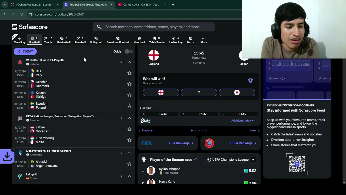
Task: Click the TODAY back button
Action: coord(25,51)
